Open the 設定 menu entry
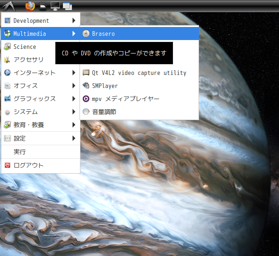This screenshot has height=256, width=279. click(x=40, y=138)
